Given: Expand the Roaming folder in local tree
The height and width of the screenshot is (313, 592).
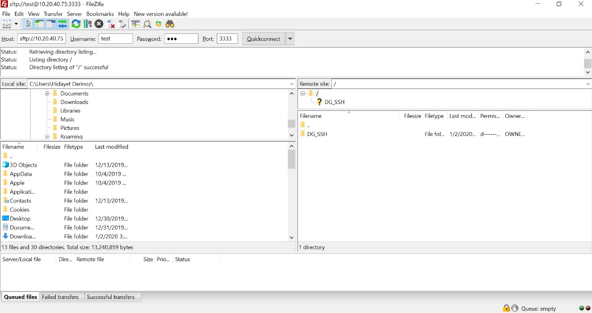Looking at the screenshot, I should pos(47,136).
